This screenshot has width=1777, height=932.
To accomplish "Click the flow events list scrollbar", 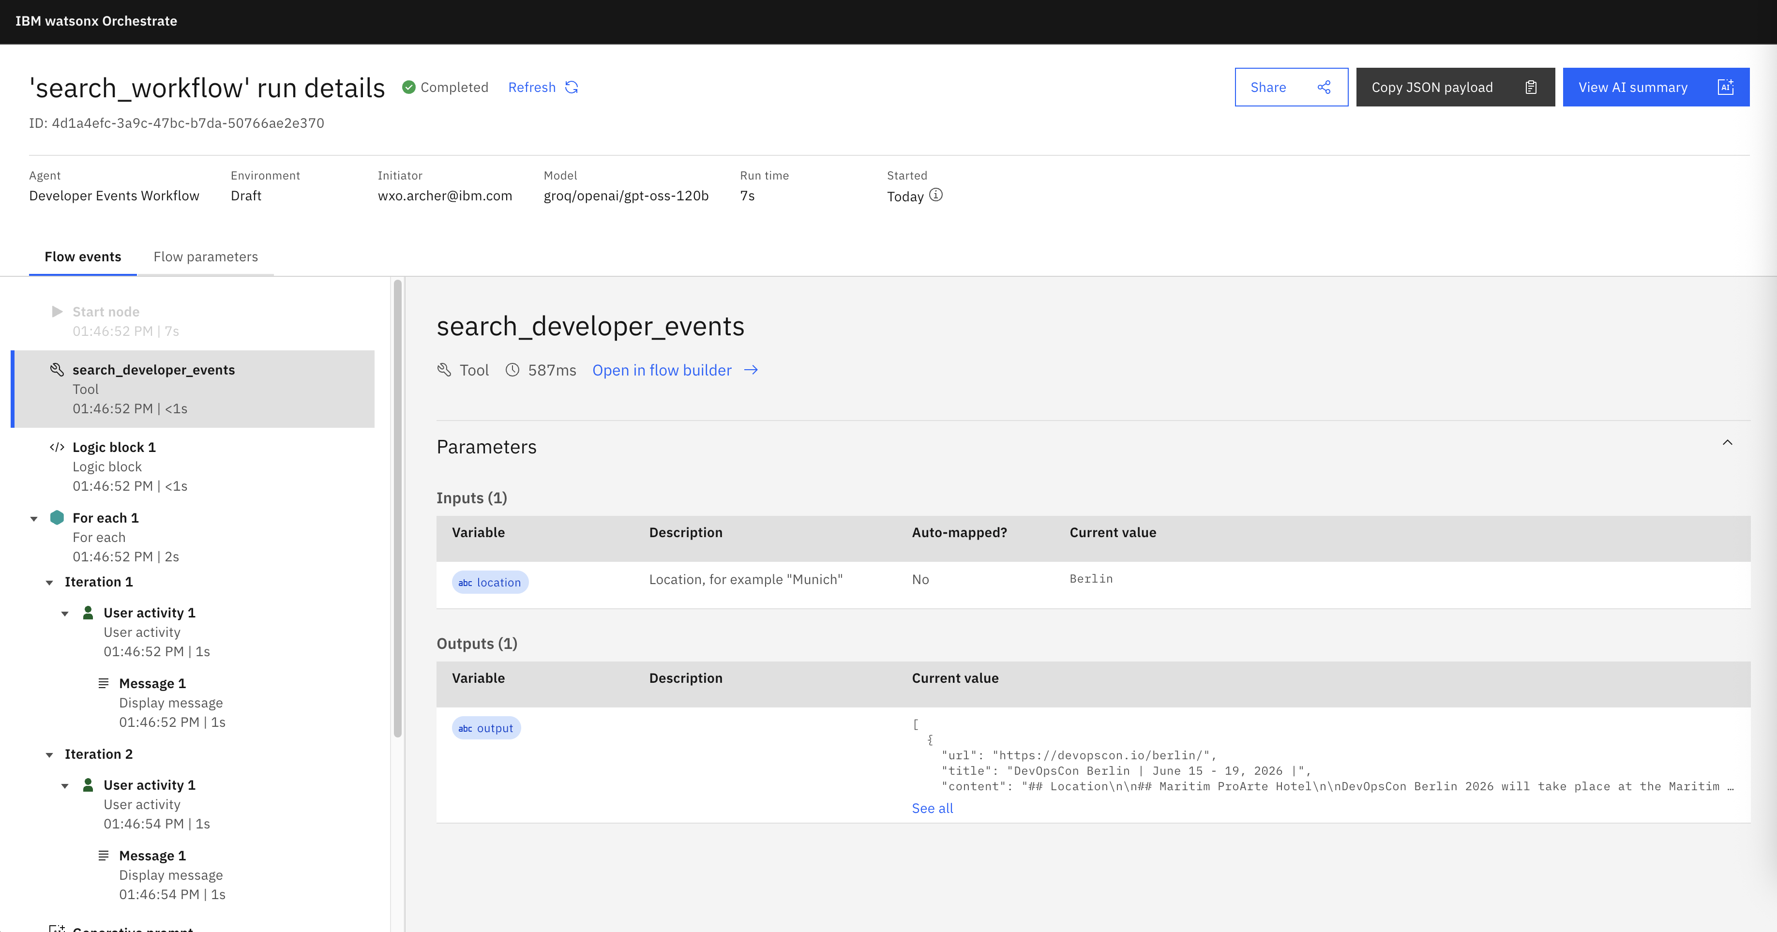I will 397,508.
